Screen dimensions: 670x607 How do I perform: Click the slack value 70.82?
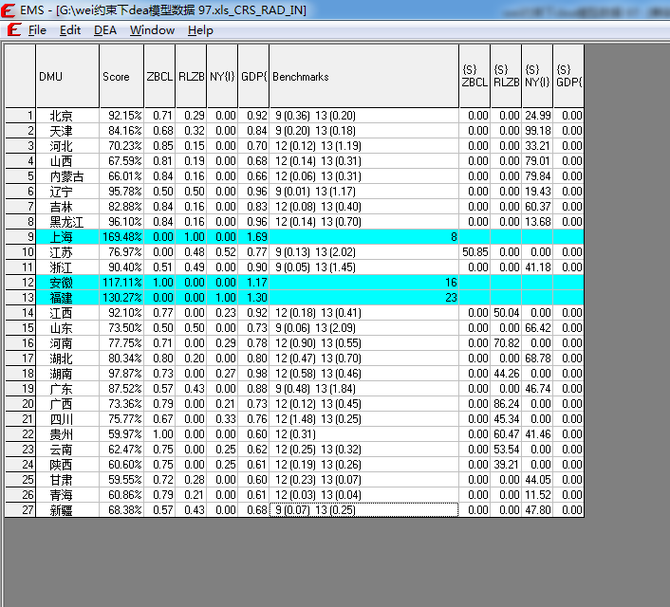506,343
